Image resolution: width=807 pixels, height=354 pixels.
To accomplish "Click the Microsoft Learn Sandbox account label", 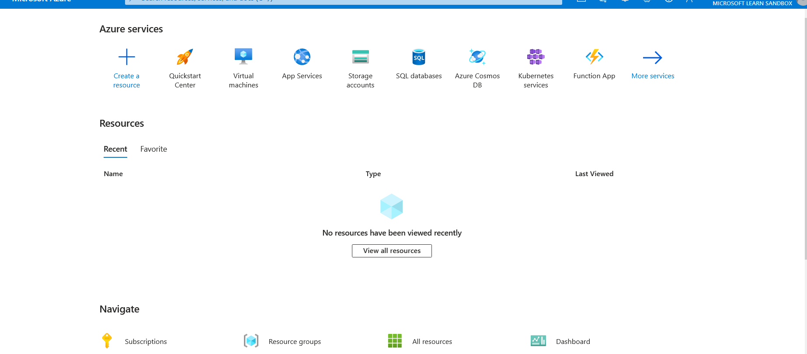I will 752,3.
